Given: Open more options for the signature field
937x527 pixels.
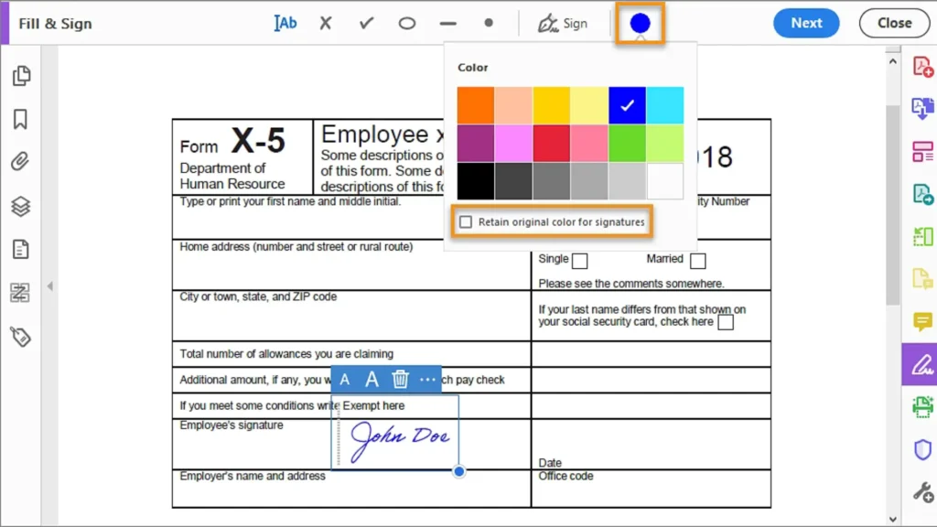Looking at the screenshot, I should (x=426, y=379).
